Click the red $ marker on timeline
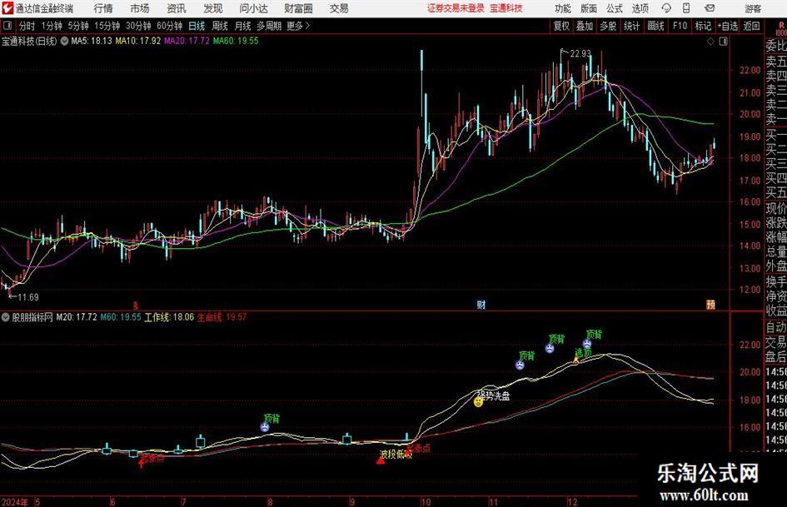The width and height of the screenshot is (787, 507). coord(136,305)
